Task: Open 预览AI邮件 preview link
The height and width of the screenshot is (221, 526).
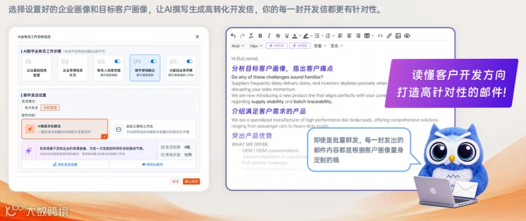Action: point(153,164)
